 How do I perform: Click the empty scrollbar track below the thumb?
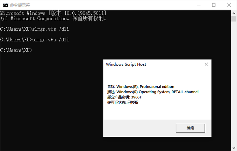pyautogui.click(x=234, y=84)
